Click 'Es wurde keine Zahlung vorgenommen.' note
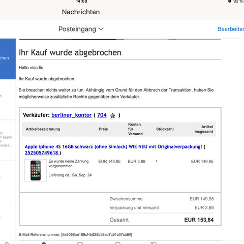The image size is (244, 244). 69,164
